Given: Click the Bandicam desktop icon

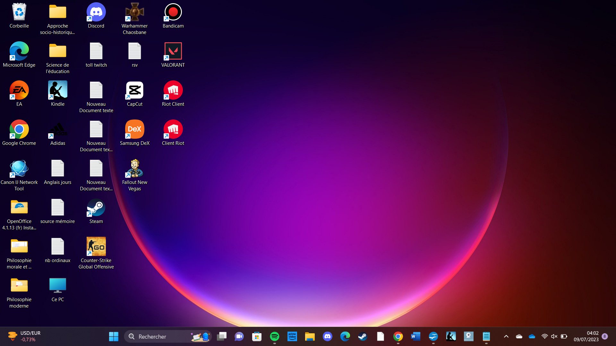Looking at the screenshot, I should [173, 16].
